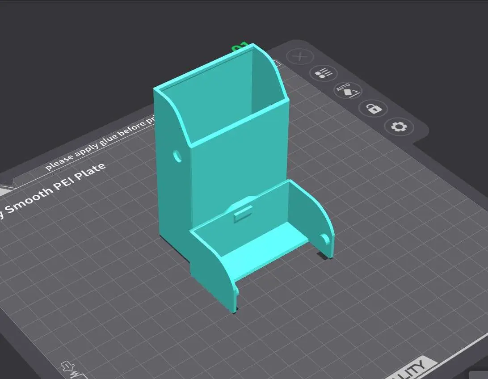Viewport: 488px width, 379px height.
Task: Click the AUTO orient plate icon
Action: (x=348, y=91)
